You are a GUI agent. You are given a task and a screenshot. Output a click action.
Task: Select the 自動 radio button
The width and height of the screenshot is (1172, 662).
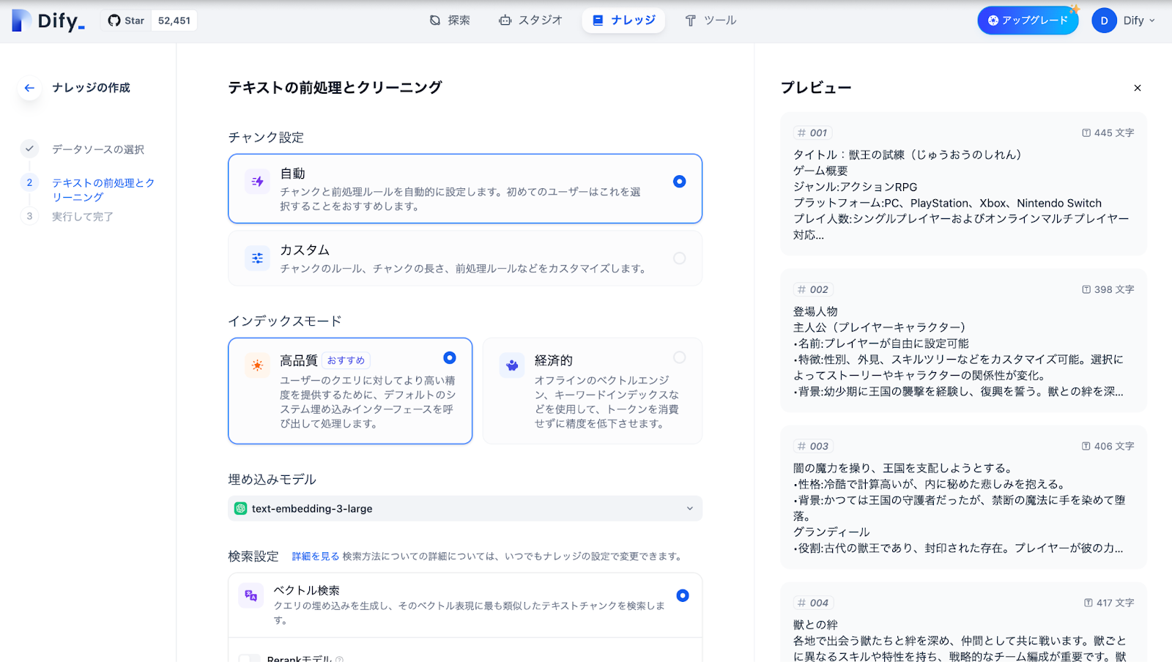point(680,181)
